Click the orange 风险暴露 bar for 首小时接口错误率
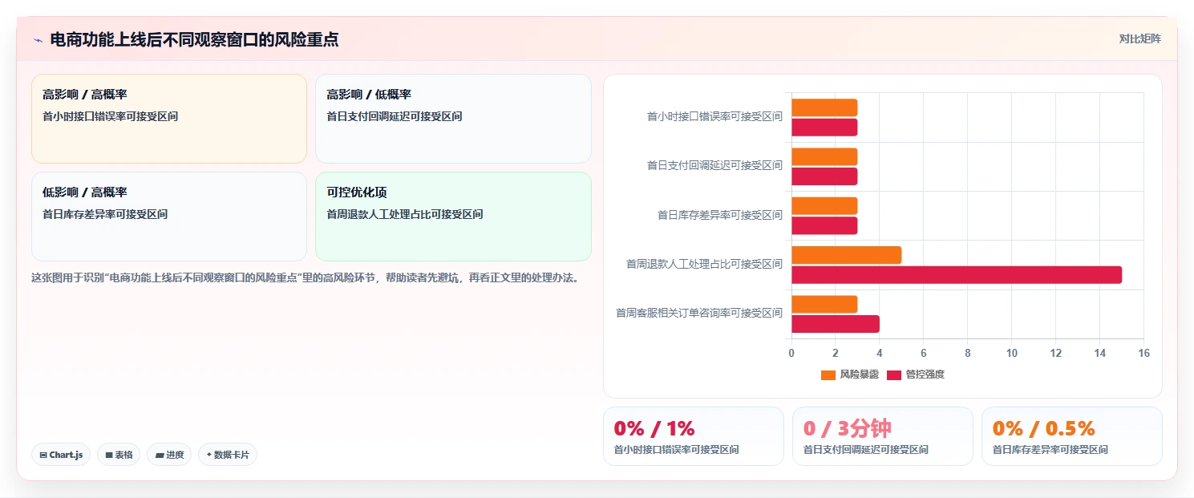This screenshot has height=498, width=1194. click(824, 107)
